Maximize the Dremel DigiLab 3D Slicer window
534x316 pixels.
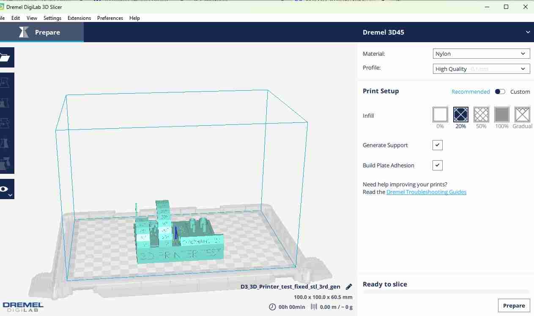(506, 7)
